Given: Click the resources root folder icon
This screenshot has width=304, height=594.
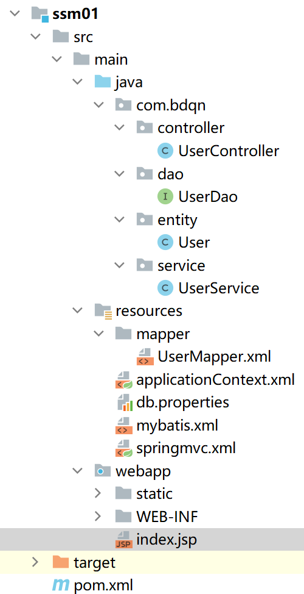Looking at the screenshot, I should (x=103, y=310).
